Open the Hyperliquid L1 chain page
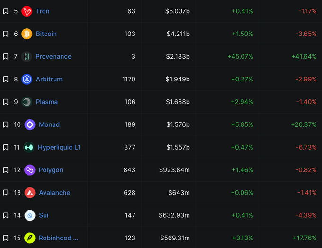322x248 pixels. tap(59, 147)
